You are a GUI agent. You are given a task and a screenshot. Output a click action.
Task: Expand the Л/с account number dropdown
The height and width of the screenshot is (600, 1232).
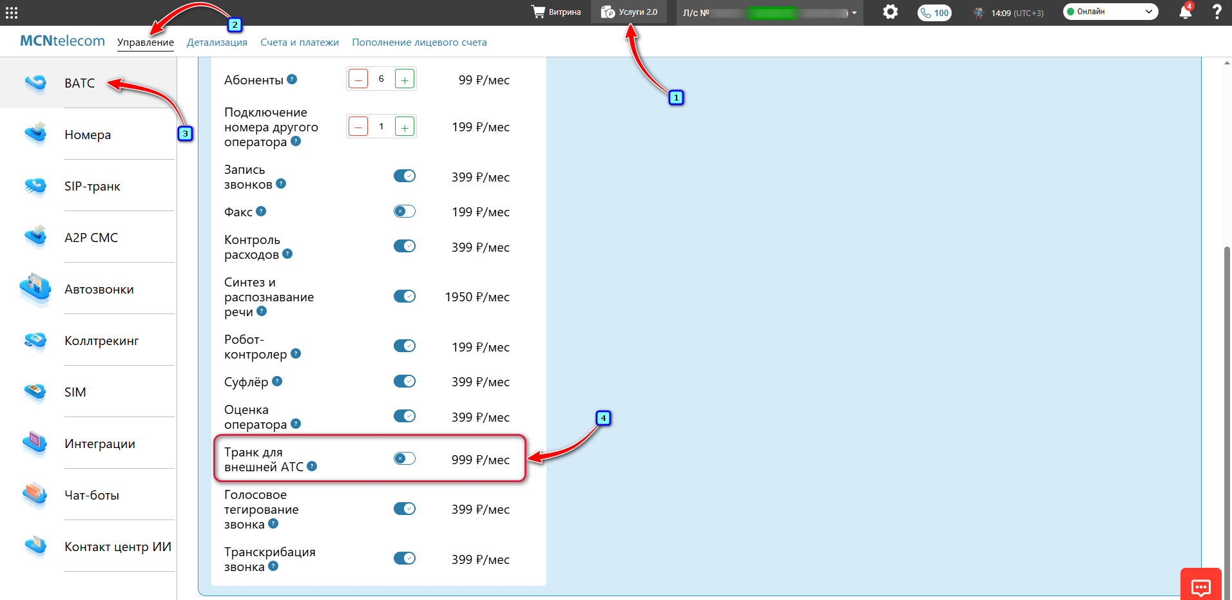(x=854, y=13)
